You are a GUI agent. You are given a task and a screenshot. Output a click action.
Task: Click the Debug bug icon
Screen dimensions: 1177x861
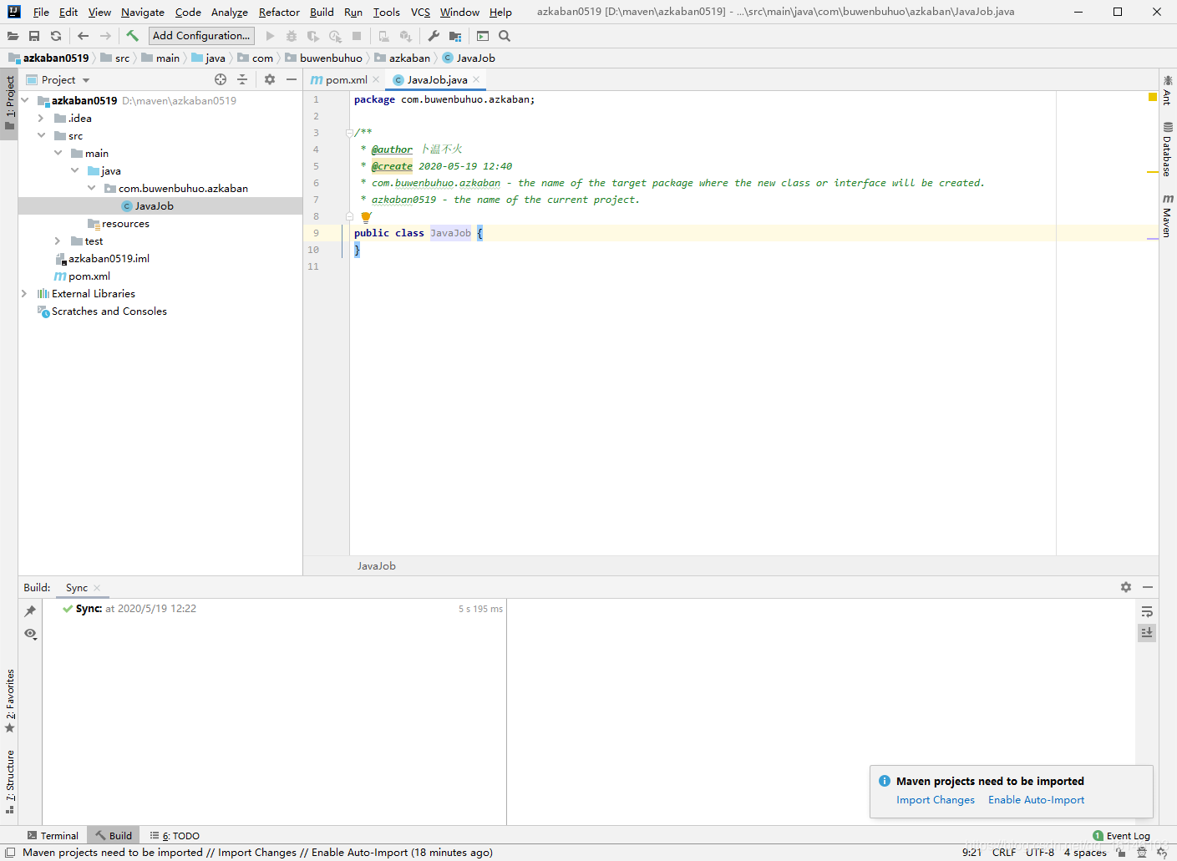pos(291,36)
